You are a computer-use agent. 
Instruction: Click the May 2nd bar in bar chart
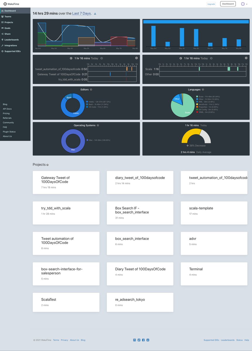click(x=153, y=36)
